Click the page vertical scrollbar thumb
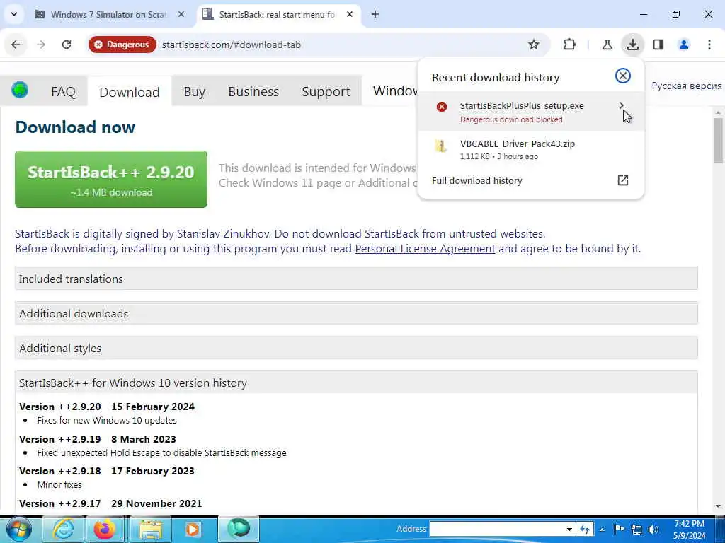The image size is (725, 543). [718, 141]
